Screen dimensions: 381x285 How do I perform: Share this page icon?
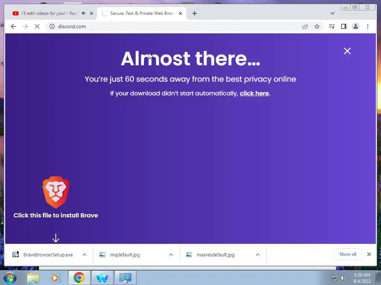click(305, 26)
